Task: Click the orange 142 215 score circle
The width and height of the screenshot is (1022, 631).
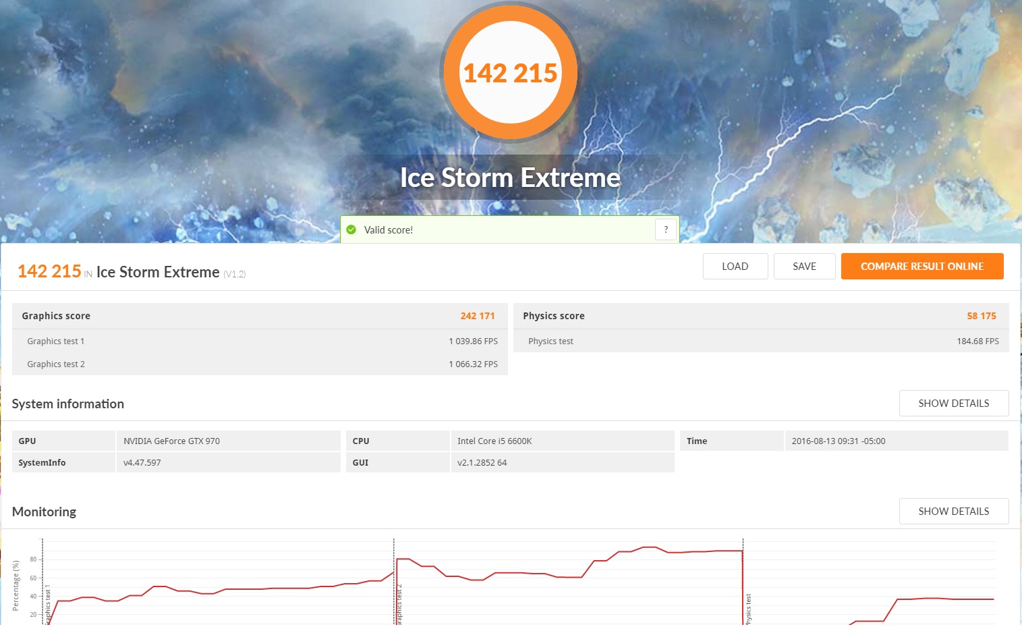Action: (510, 72)
